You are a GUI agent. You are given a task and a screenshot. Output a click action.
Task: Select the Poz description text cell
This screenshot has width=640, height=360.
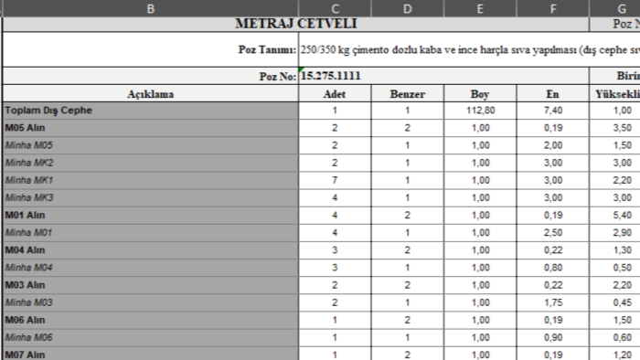pyautogui.click(x=469, y=49)
